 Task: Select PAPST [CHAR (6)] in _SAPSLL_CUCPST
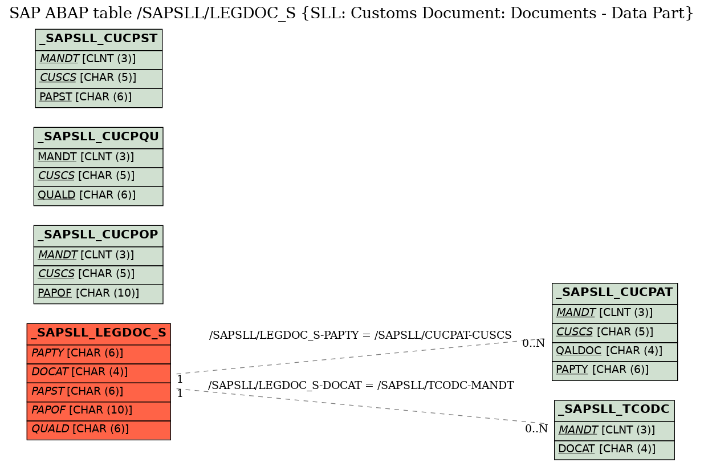coord(99,97)
